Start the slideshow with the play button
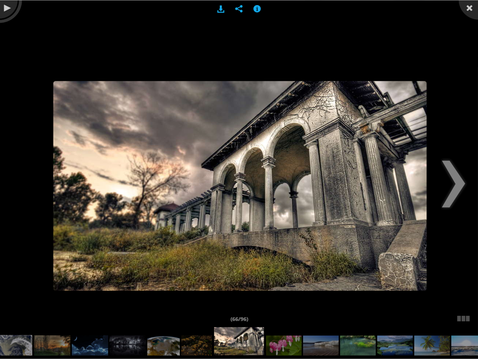Screen dimensions: 478x359 click(x=7, y=8)
